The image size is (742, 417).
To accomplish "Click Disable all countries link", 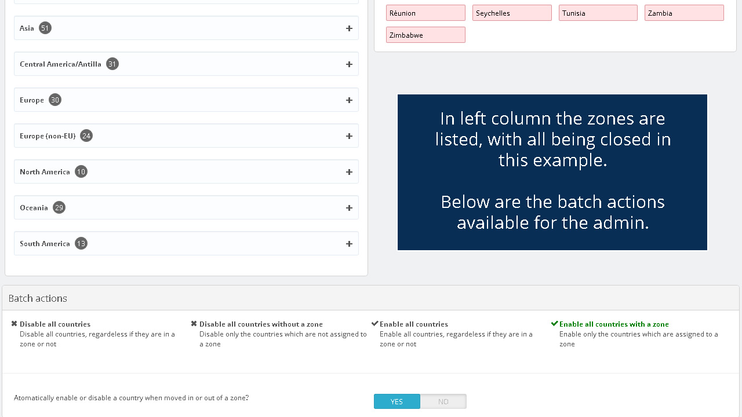I will [x=55, y=324].
